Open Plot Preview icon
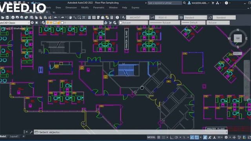The width and height of the screenshot is (251, 141). [x=17, y=17]
